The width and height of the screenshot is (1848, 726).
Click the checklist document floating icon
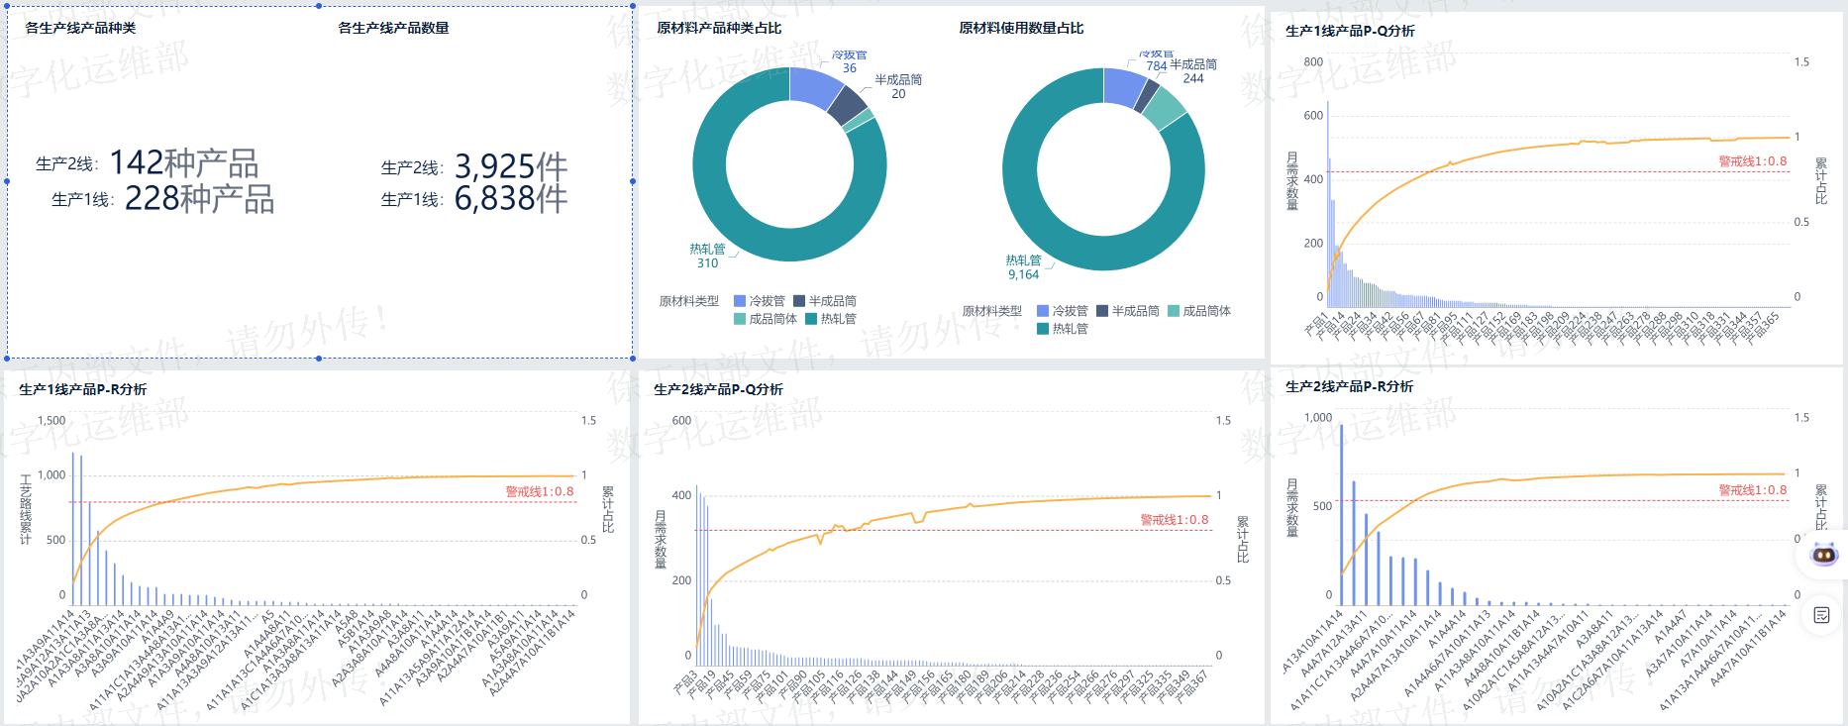click(x=1821, y=615)
